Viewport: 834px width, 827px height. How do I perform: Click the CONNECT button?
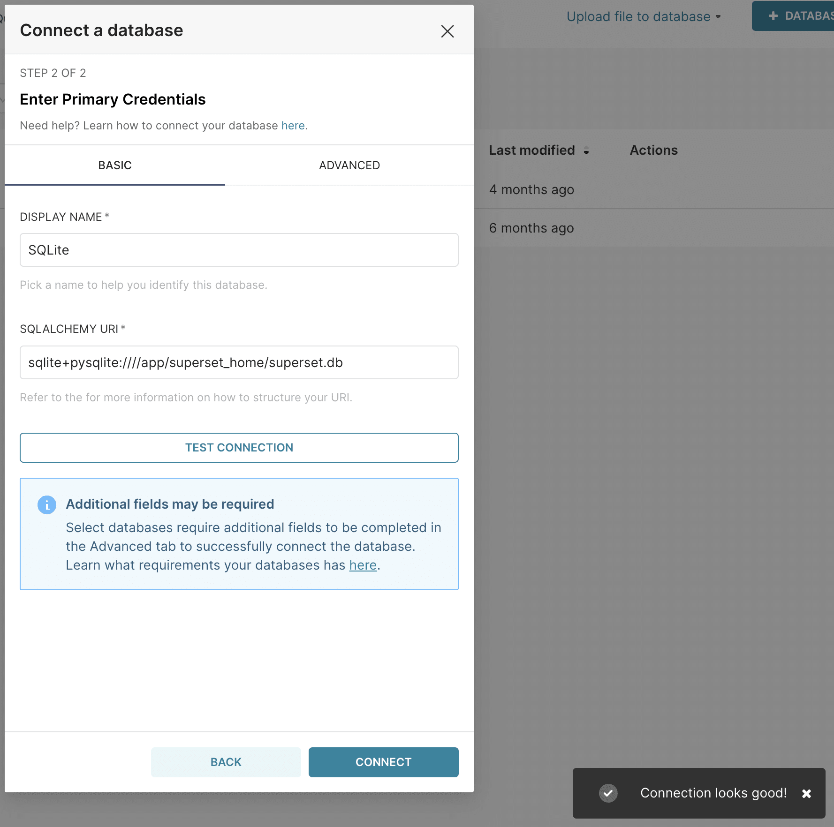pyautogui.click(x=383, y=762)
